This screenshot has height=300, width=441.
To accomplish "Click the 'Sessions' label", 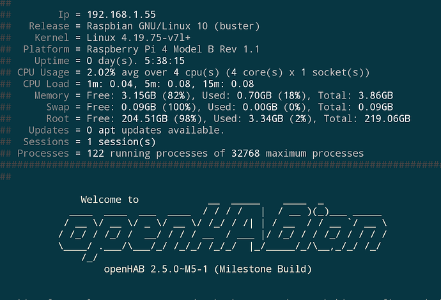I will click(46, 141).
